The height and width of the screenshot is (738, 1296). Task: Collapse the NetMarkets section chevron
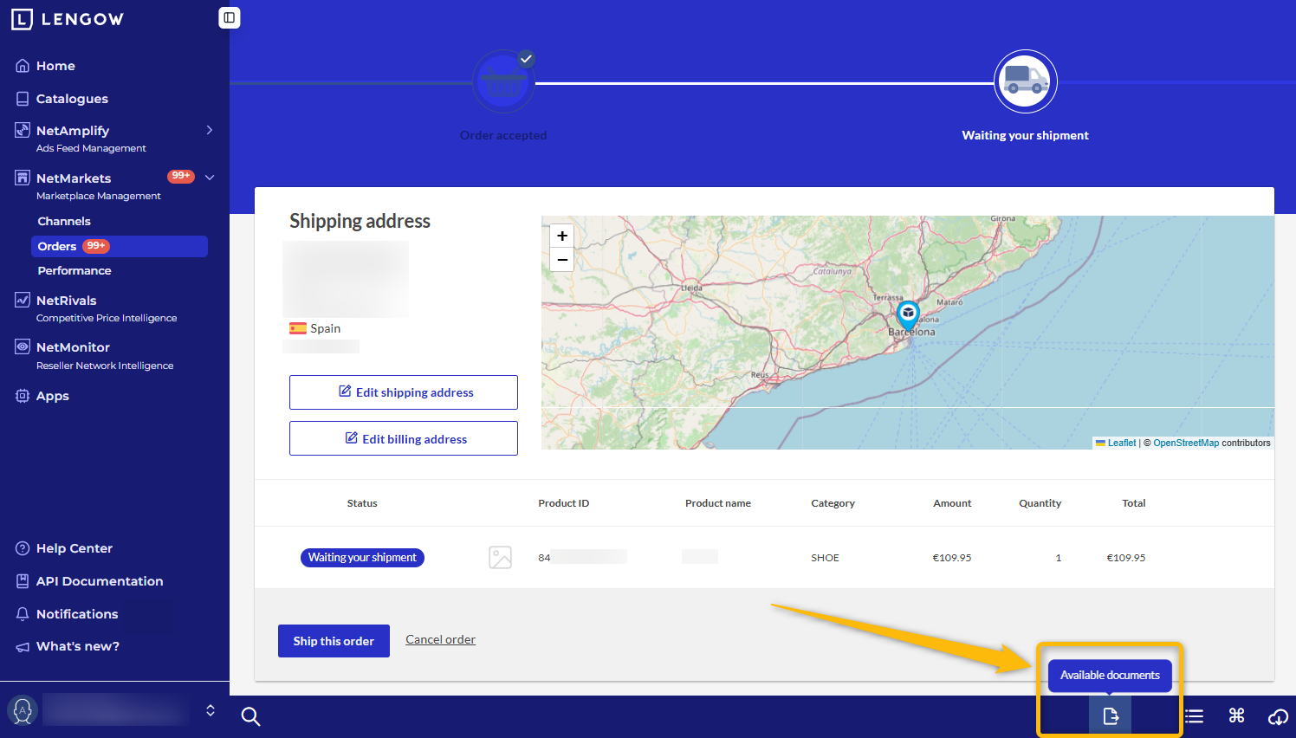tap(210, 178)
